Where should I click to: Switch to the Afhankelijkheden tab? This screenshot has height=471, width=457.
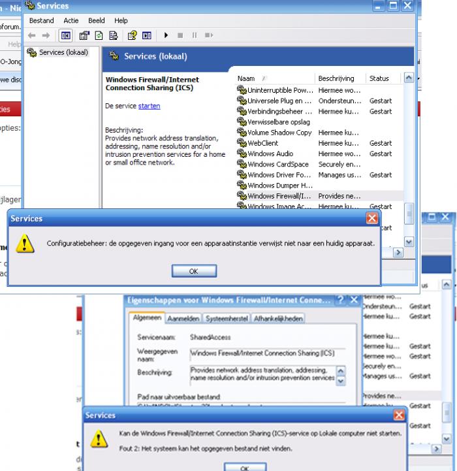[x=278, y=318]
